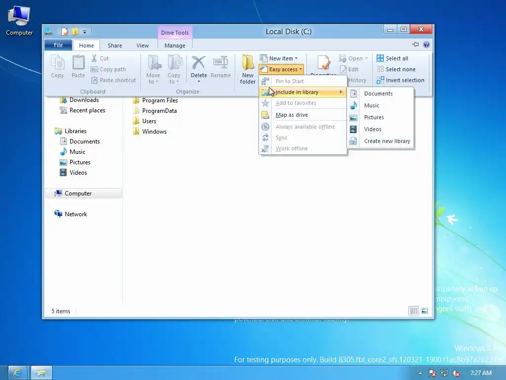
Task: Click the Drive Tools contextual tab header
Action: click(x=175, y=33)
